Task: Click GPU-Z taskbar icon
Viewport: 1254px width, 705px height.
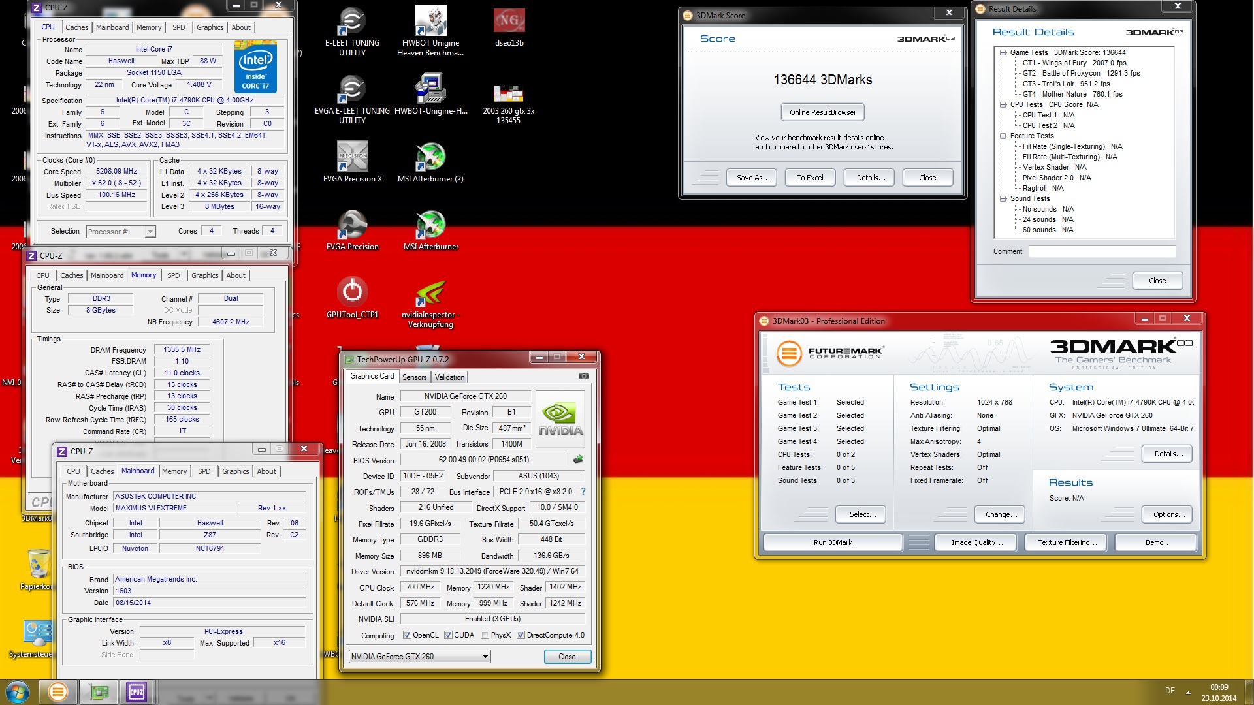Action: click(x=99, y=691)
